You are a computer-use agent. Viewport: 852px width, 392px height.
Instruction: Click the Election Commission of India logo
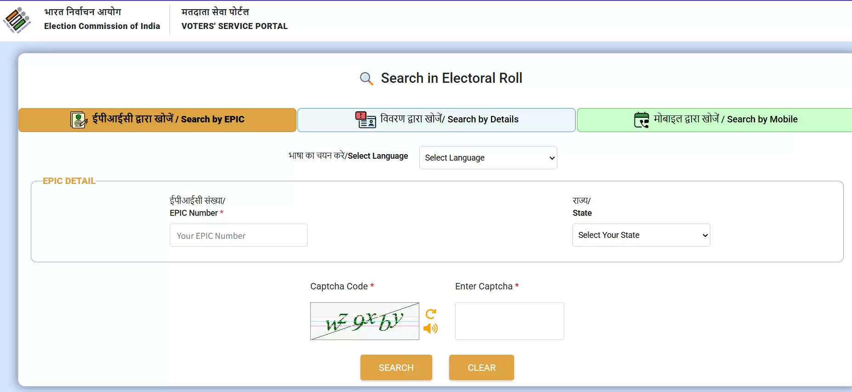[x=17, y=20]
